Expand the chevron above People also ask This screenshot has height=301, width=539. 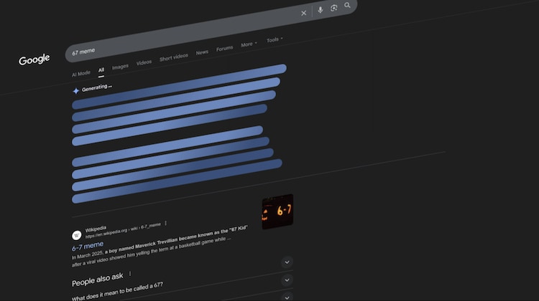tap(287, 262)
